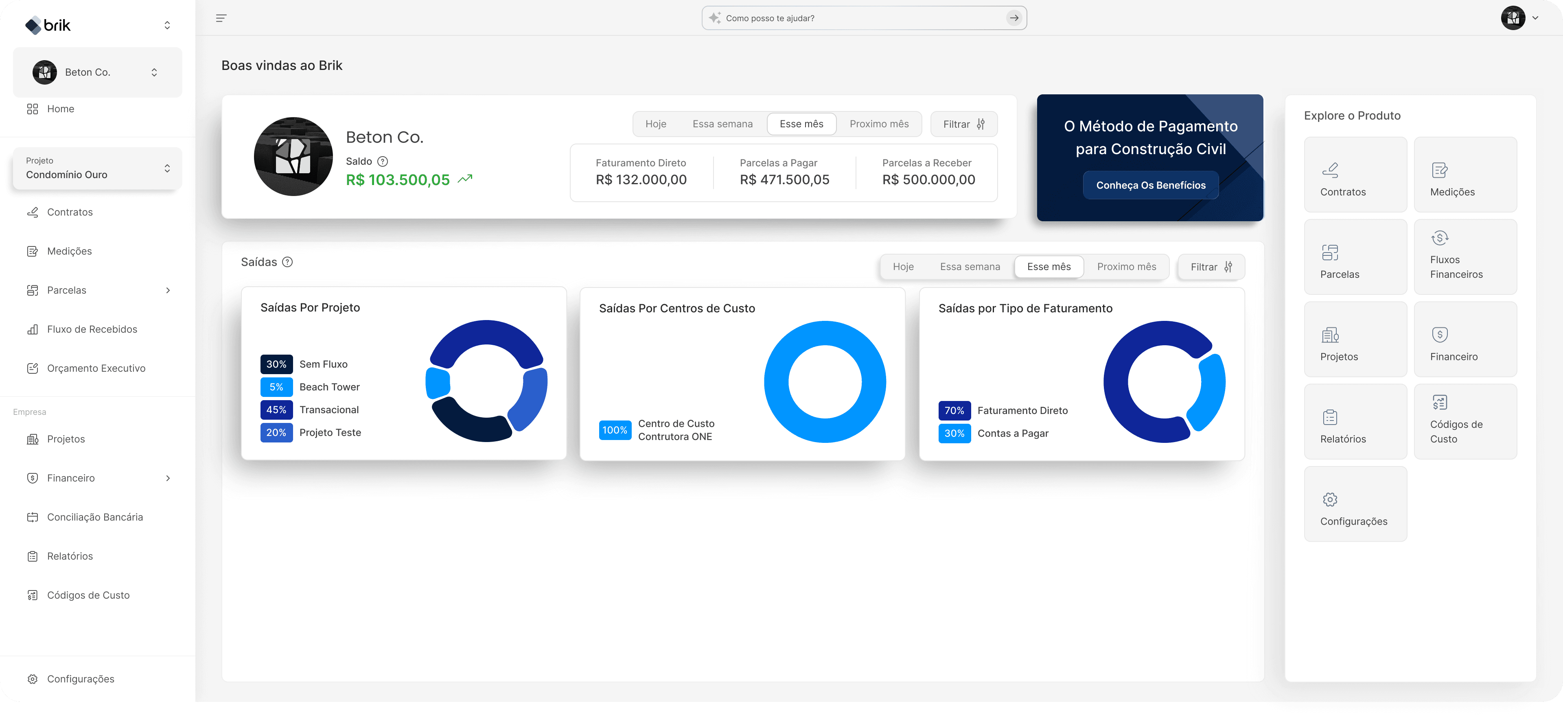The width and height of the screenshot is (1563, 719).
Task: Open Orçamento Executivo from sidebar
Action: (96, 368)
